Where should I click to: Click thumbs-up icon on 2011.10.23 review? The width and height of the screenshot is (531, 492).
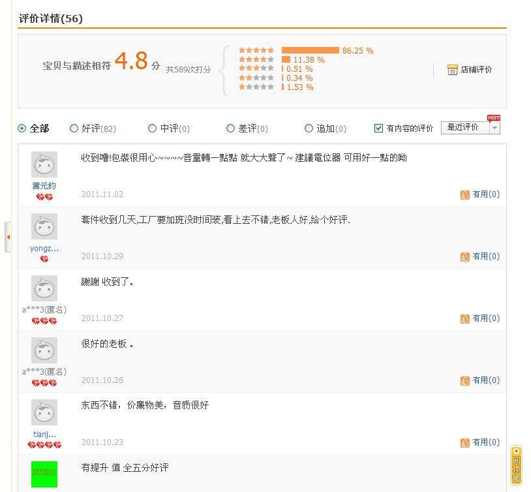click(465, 442)
